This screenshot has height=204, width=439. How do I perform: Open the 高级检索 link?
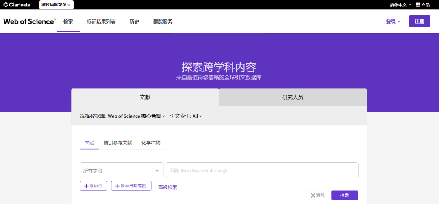tap(167, 187)
